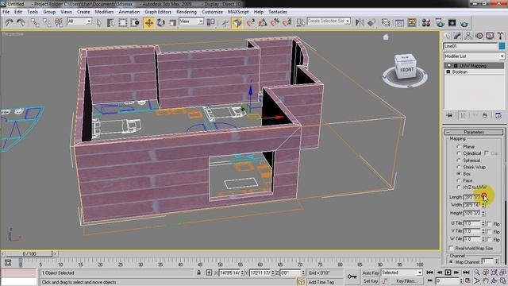This screenshot has height=286, width=508.
Task: Open Schematic View toolbar icon
Action: (x=412, y=23)
